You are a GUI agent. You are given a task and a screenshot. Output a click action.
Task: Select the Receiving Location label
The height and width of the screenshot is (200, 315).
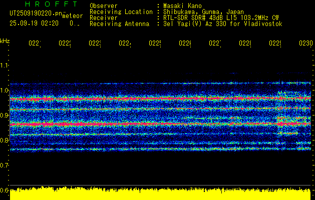pos(121,12)
